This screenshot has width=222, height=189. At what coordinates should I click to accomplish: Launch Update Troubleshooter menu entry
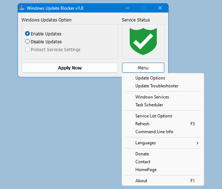click(156, 86)
